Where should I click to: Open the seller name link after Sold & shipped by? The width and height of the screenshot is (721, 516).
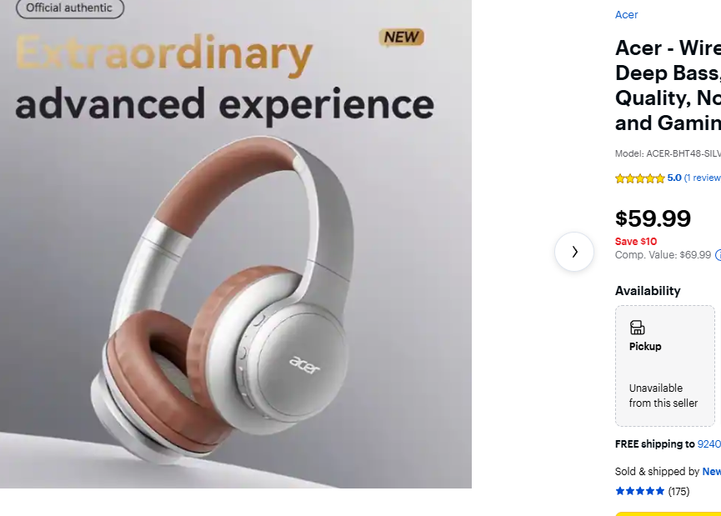pyautogui.click(x=711, y=472)
